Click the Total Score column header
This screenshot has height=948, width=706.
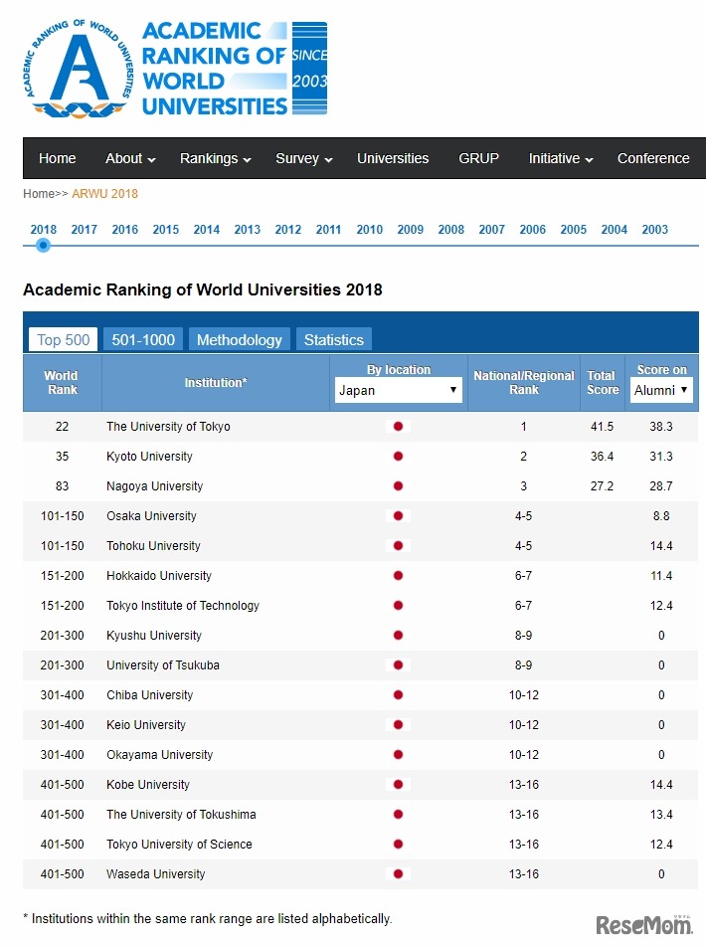pos(602,383)
